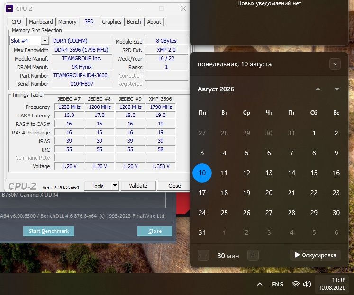Click the Validate button
Screen dimensions: 354x295
pos(138,186)
